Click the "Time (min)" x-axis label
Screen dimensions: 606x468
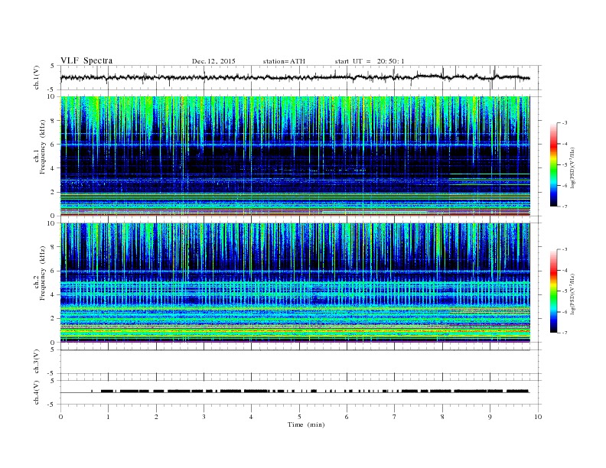(x=306, y=424)
